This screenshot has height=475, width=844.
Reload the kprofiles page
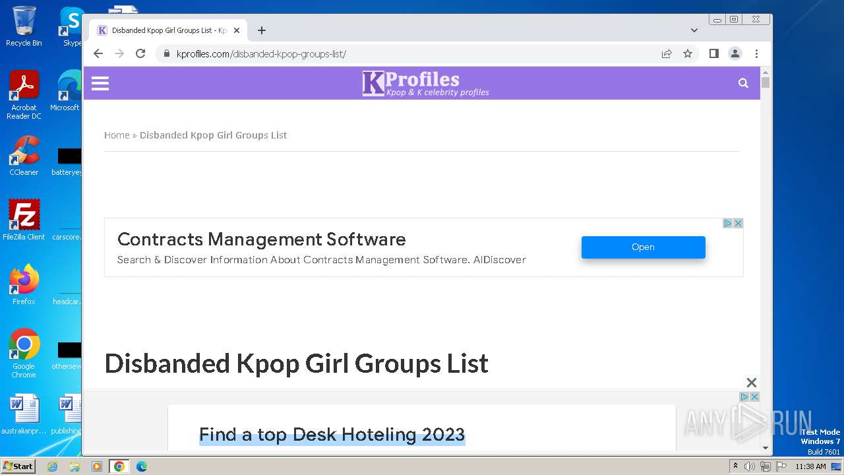140,53
